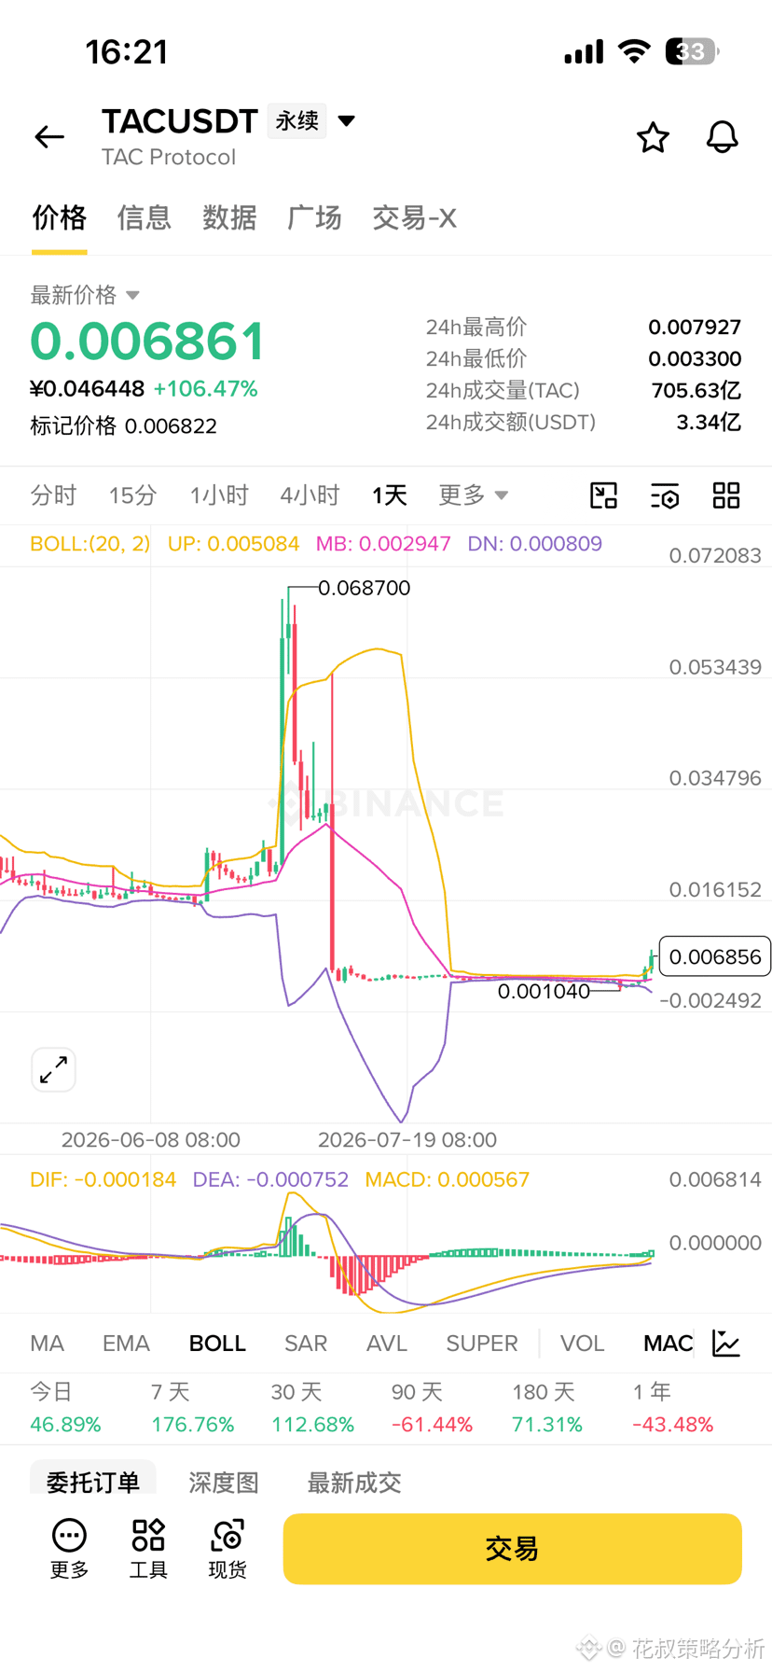The height and width of the screenshot is (1672, 772).
Task: Select the 价格 tab
Action: 60,217
